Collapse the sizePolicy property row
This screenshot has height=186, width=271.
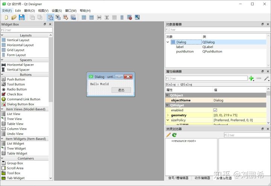[167, 120]
